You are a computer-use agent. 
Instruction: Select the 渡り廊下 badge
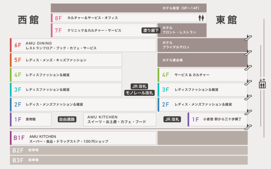[151, 30]
